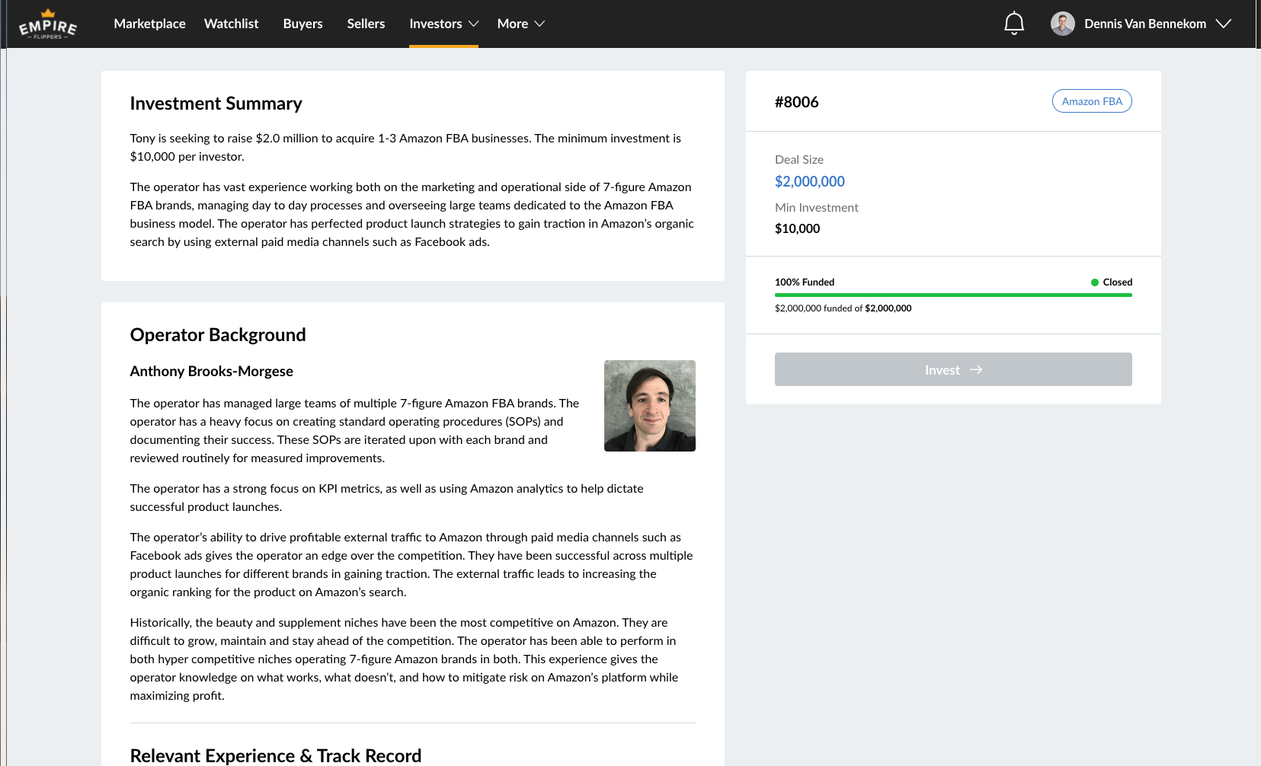Click the Min Investment label
The image size is (1261, 766).
pos(816,207)
